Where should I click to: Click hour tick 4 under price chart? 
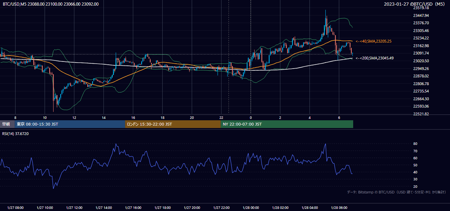point(310,117)
